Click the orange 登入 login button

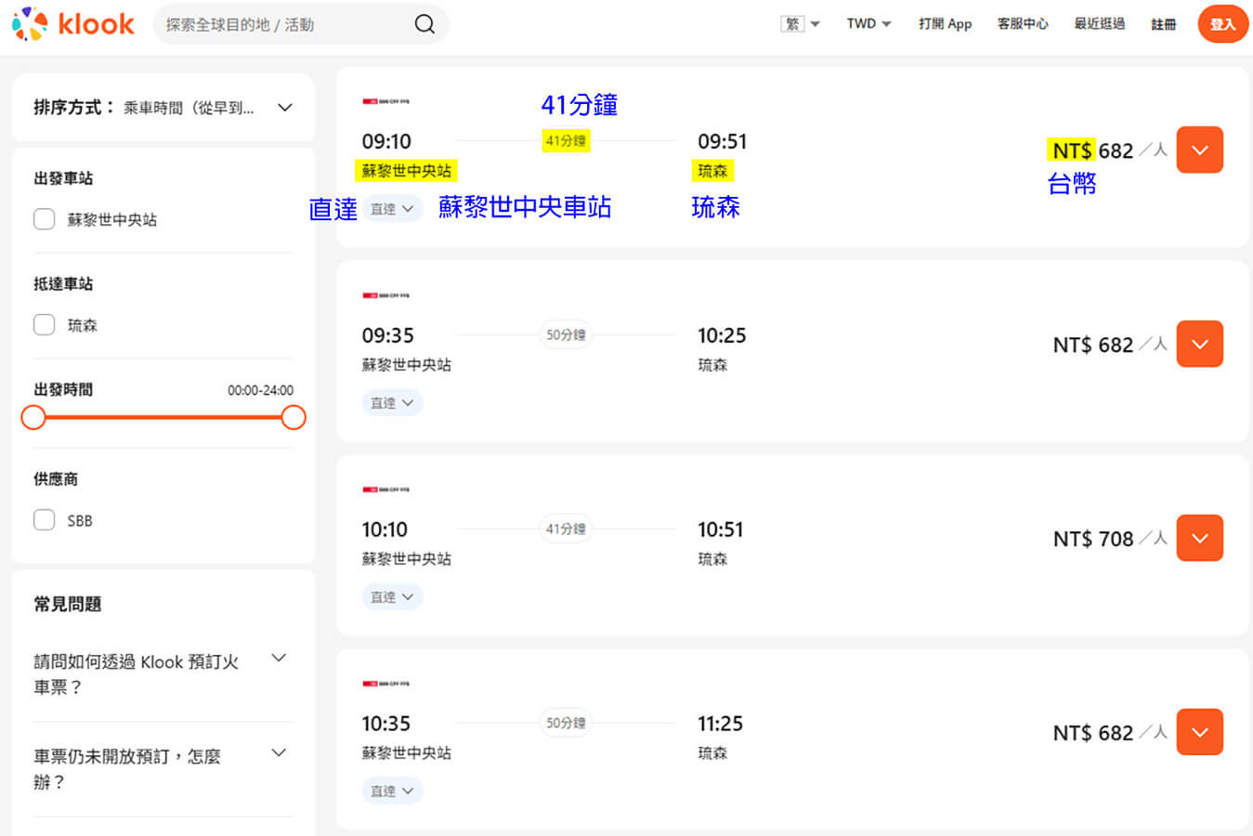pyautogui.click(x=1222, y=24)
